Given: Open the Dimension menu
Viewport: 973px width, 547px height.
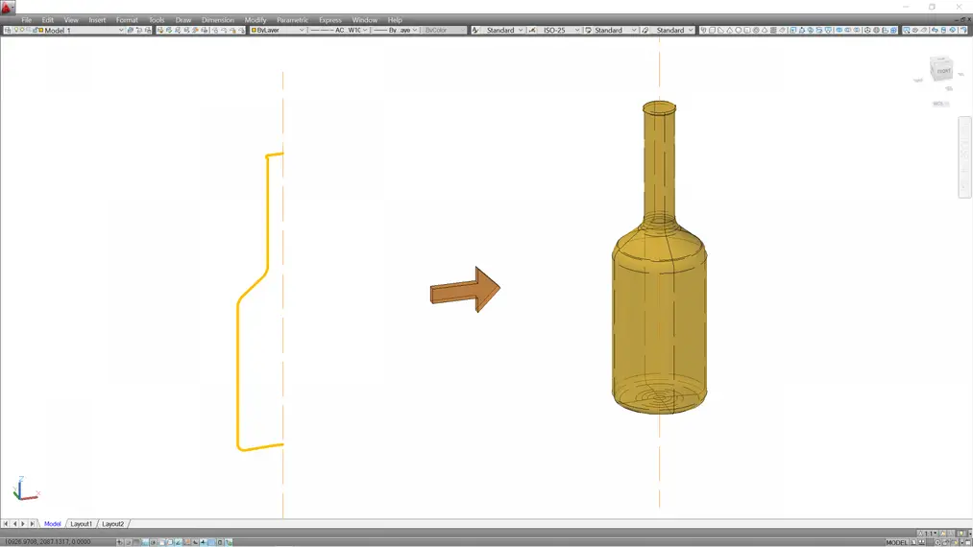Looking at the screenshot, I should click(x=217, y=20).
